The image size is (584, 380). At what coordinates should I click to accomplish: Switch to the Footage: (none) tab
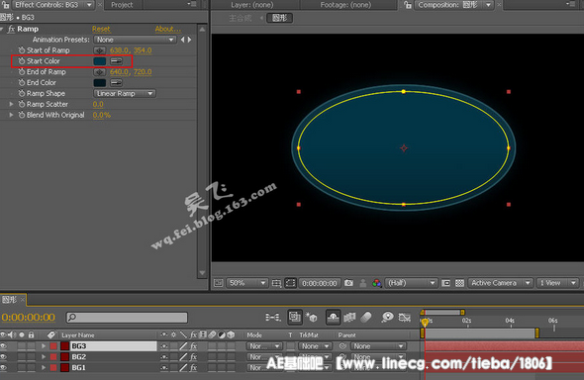345,5
